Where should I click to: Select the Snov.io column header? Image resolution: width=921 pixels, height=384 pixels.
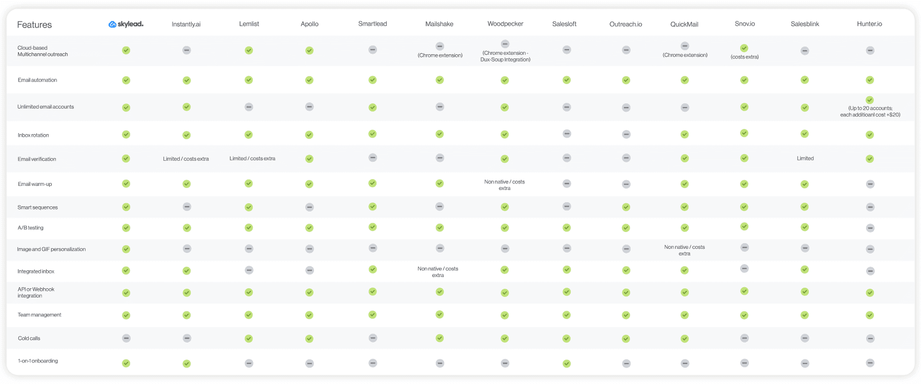[x=744, y=24]
